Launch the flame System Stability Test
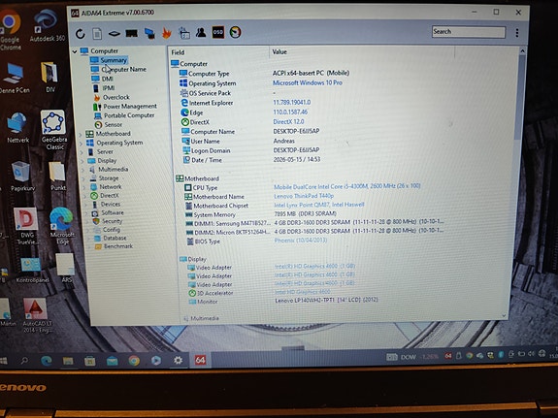The image size is (558, 418). point(167,33)
